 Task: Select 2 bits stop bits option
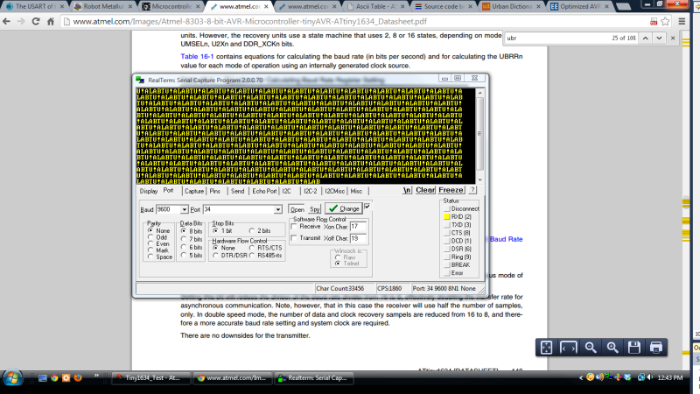click(x=250, y=230)
